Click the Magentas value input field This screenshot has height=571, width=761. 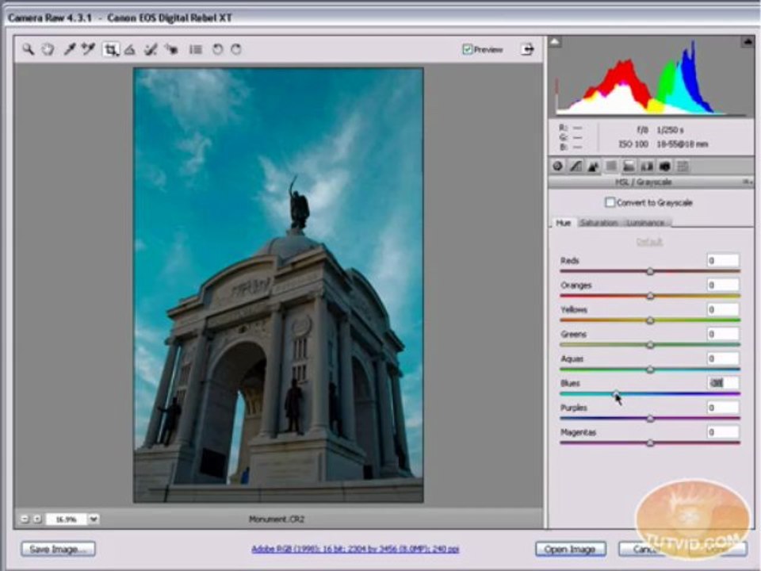pyautogui.click(x=723, y=432)
